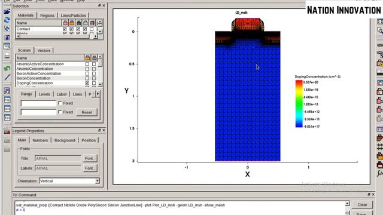The image size is (383, 215).
Task: Undock the Legend Properties panel
Action: [x=99, y=130]
